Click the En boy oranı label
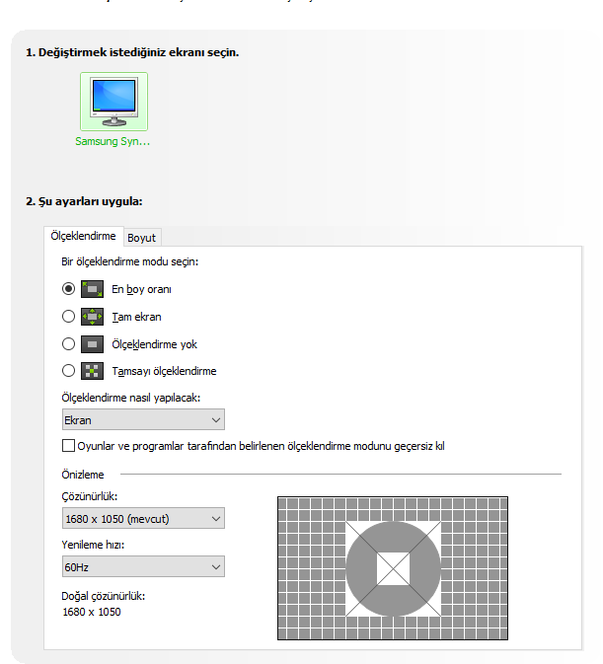 click(141, 289)
